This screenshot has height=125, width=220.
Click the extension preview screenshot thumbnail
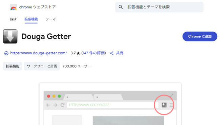[110, 104]
